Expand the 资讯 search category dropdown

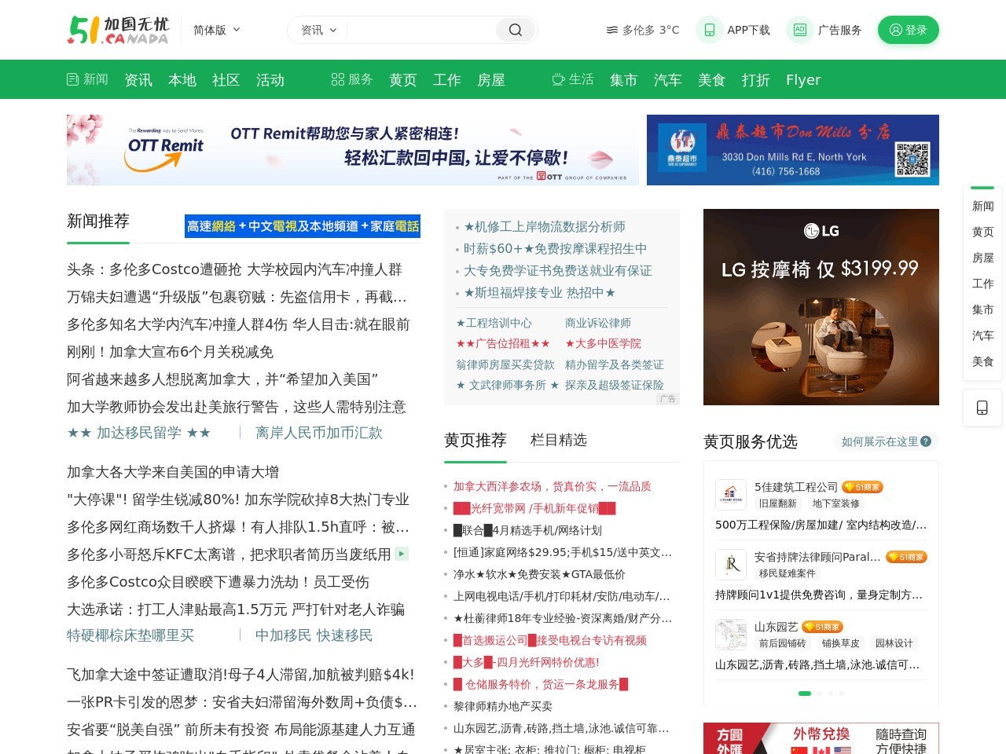tap(318, 30)
